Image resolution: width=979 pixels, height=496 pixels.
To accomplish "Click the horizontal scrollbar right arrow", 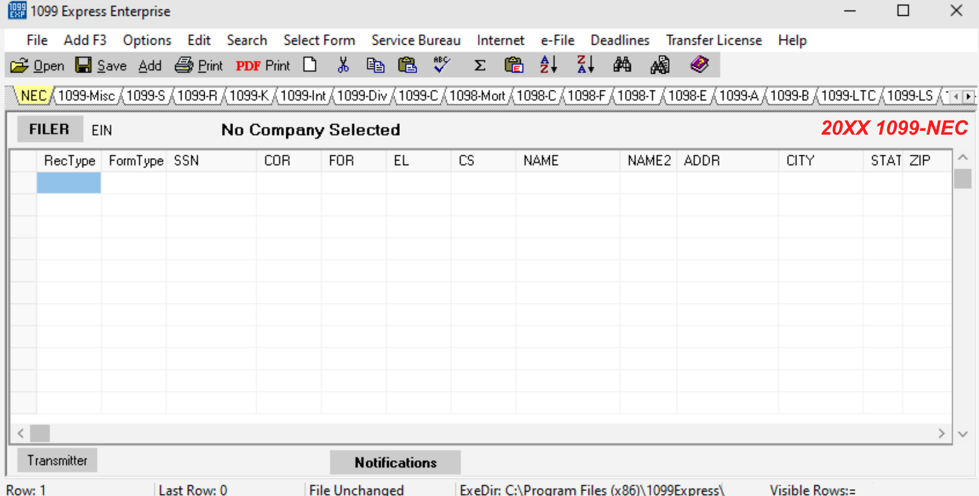I will pyautogui.click(x=942, y=433).
